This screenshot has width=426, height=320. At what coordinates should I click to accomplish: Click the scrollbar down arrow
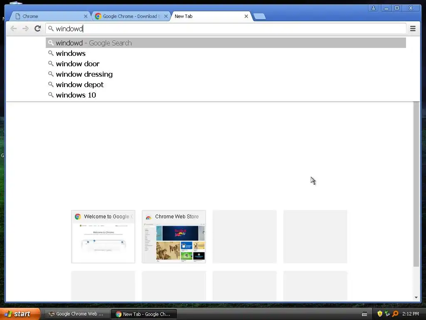click(x=416, y=297)
